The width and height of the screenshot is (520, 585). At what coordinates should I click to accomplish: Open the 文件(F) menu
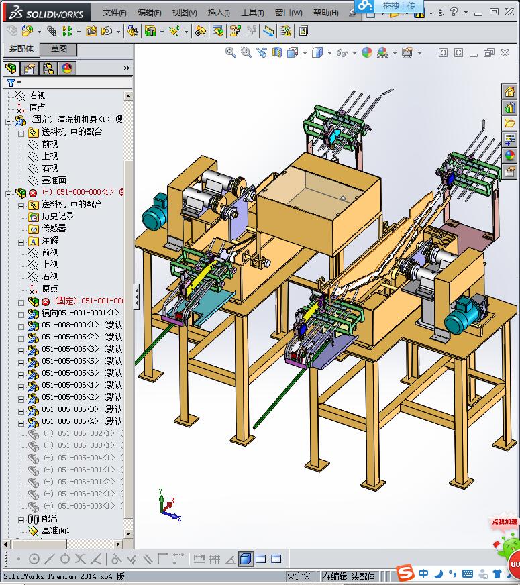click(115, 13)
